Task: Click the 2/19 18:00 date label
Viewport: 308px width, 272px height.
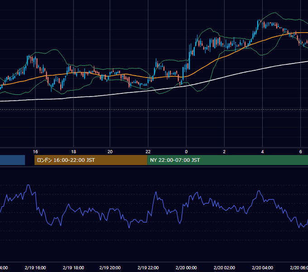Action: (x=73, y=267)
